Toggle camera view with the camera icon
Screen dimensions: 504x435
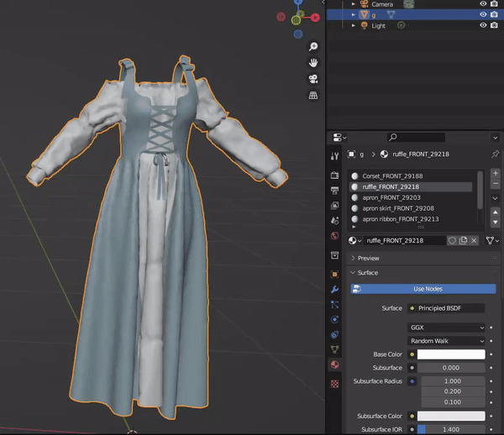coord(313,79)
